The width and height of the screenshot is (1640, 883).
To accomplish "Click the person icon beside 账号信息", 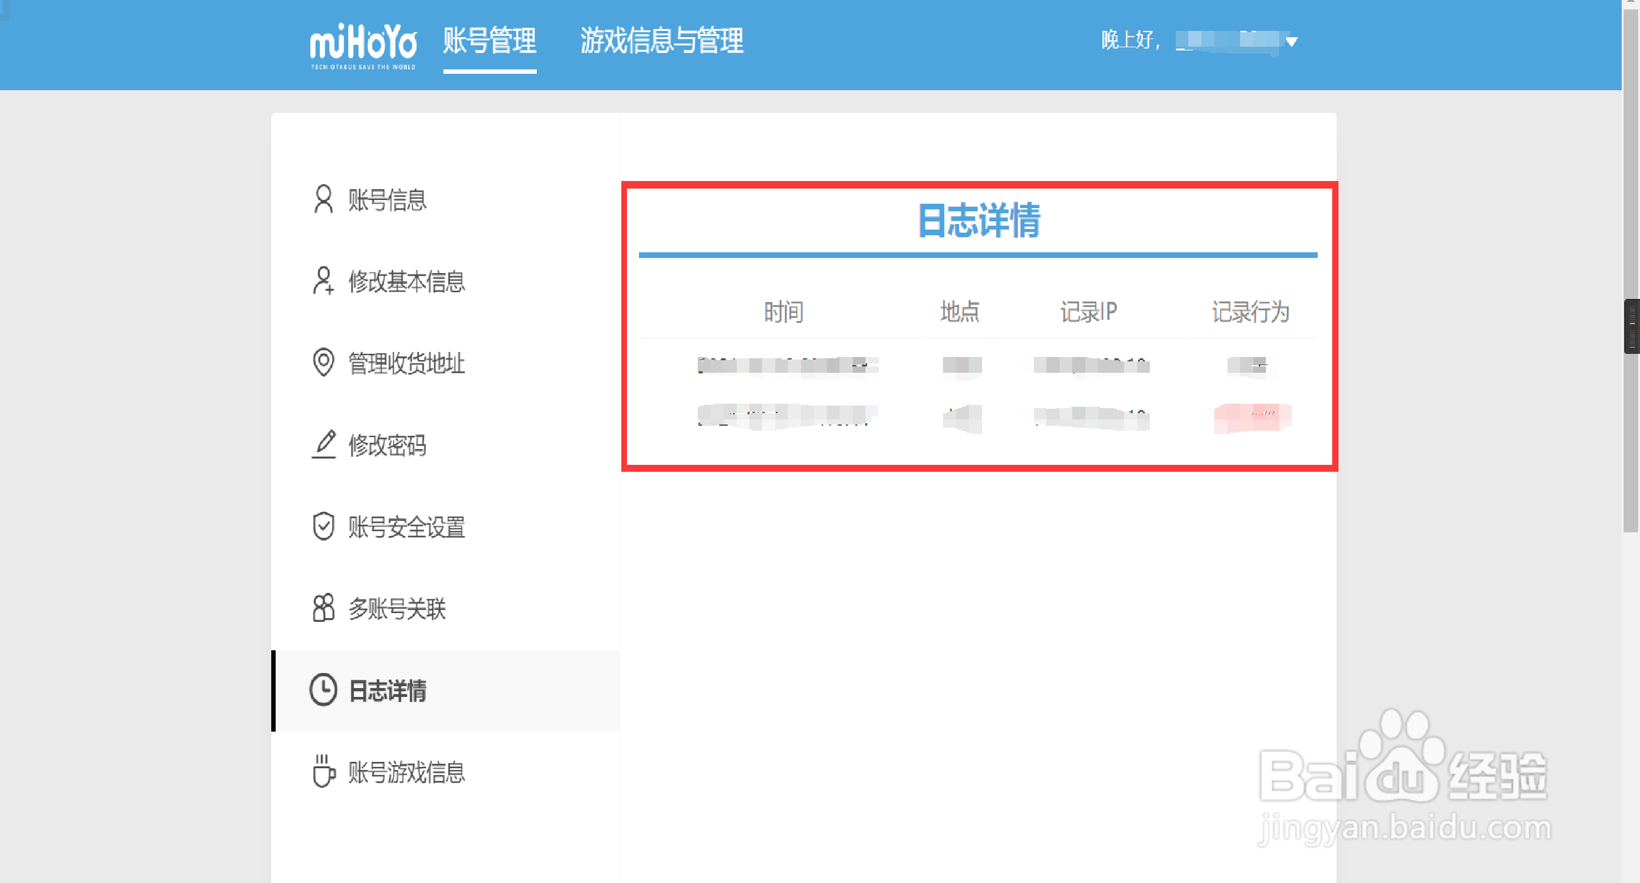I will [324, 199].
